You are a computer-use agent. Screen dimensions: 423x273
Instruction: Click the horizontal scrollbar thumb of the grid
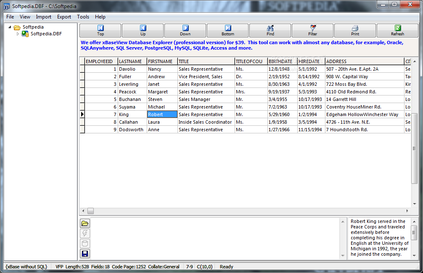pyautogui.click(x=91, y=211)
